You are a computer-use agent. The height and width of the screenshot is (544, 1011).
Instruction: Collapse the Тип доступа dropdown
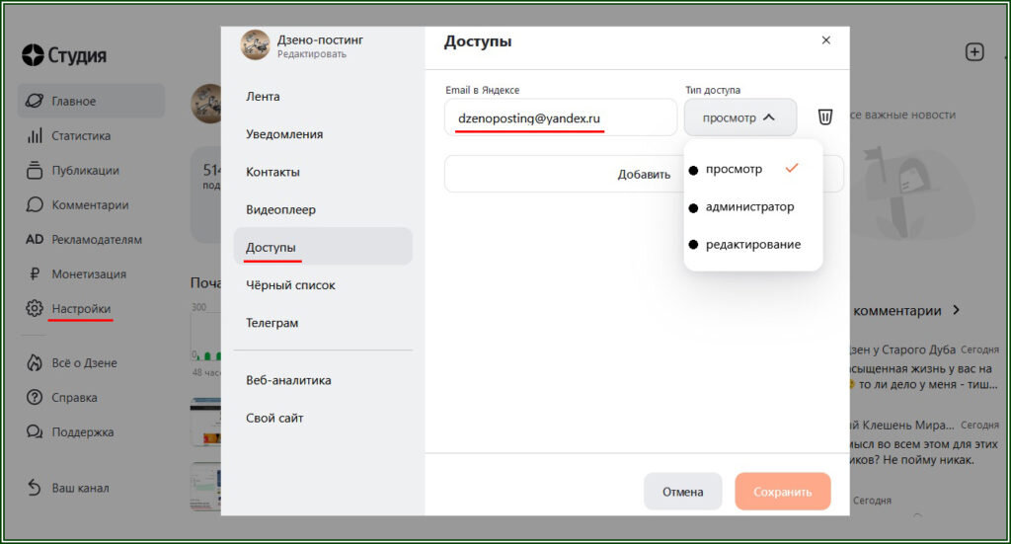pos(740,117)
